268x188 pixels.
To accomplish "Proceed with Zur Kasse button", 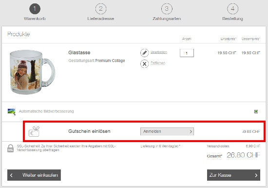I will (x=233, y=175).
